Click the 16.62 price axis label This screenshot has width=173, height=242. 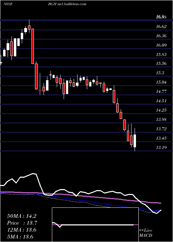click(161, 27)
